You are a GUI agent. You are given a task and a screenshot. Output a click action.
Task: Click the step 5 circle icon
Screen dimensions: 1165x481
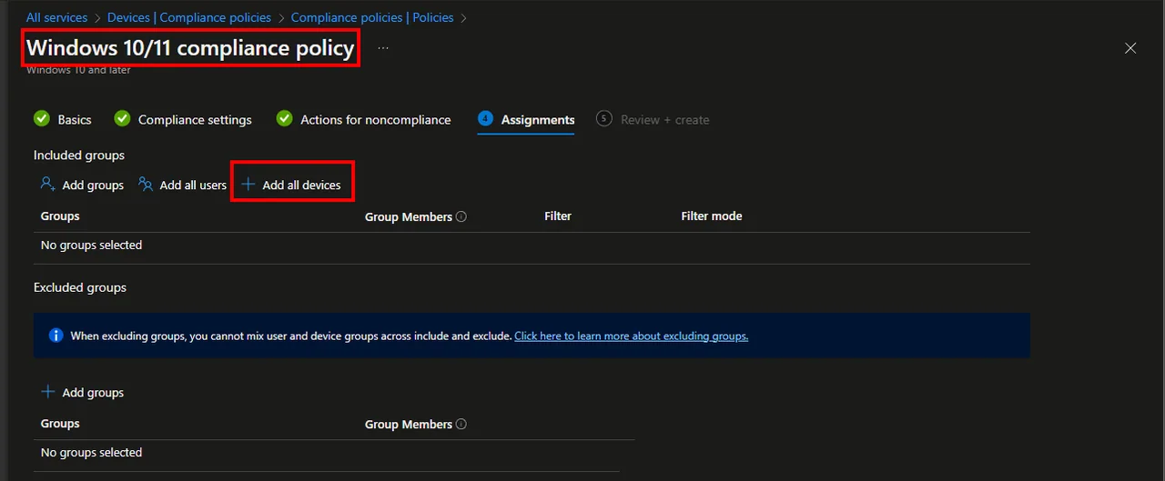pos(603,119)
